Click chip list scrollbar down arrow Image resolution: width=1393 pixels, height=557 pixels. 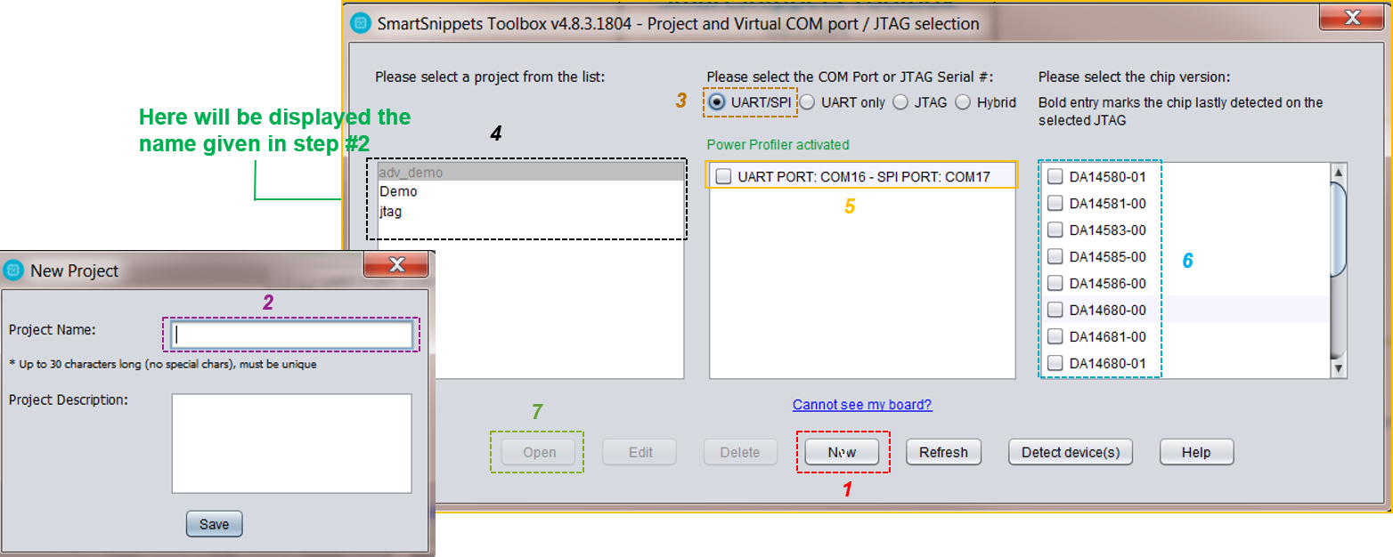pyautogui.click(x=1338, y=367)
